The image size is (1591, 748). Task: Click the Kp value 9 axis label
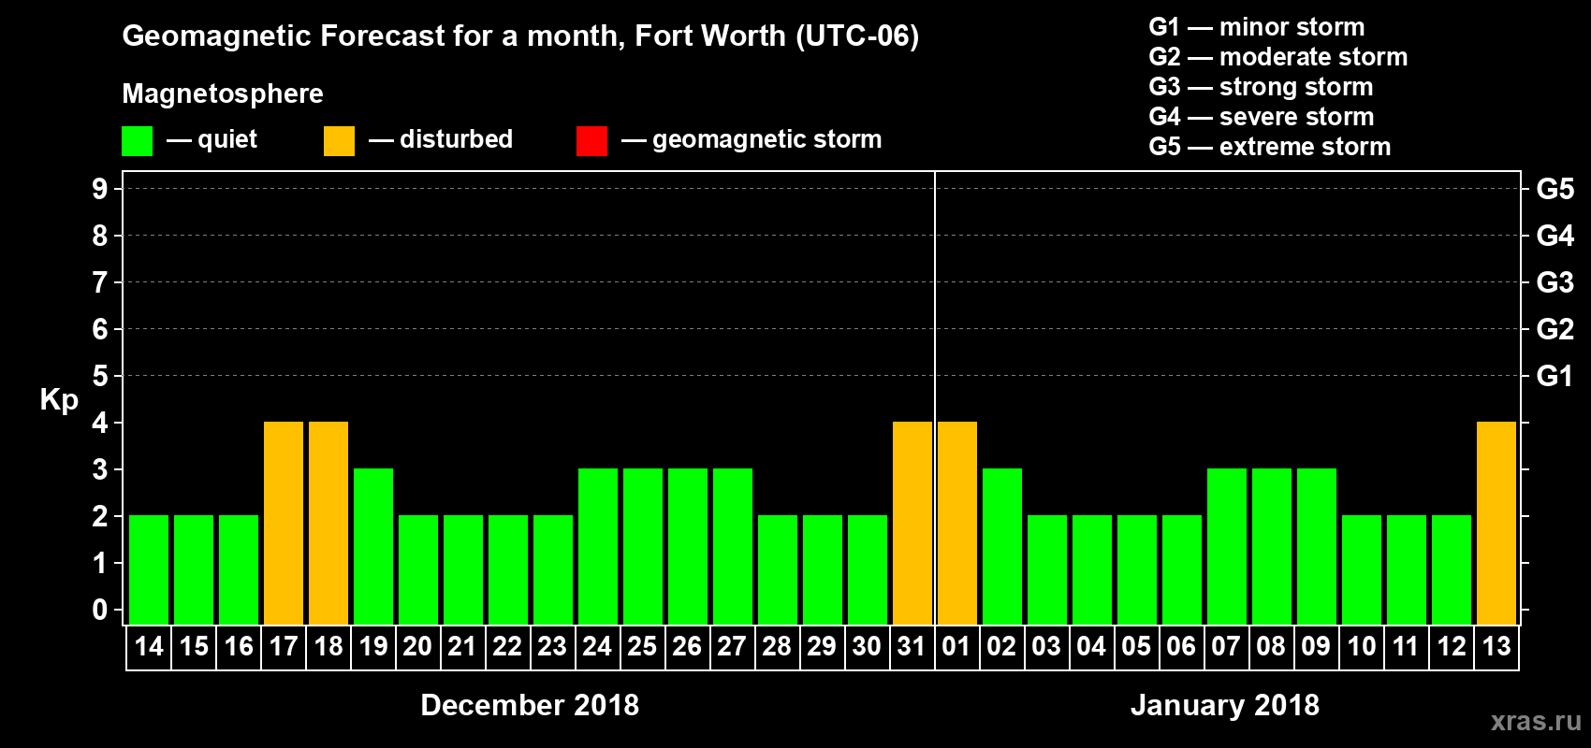[x=100, y=189]
